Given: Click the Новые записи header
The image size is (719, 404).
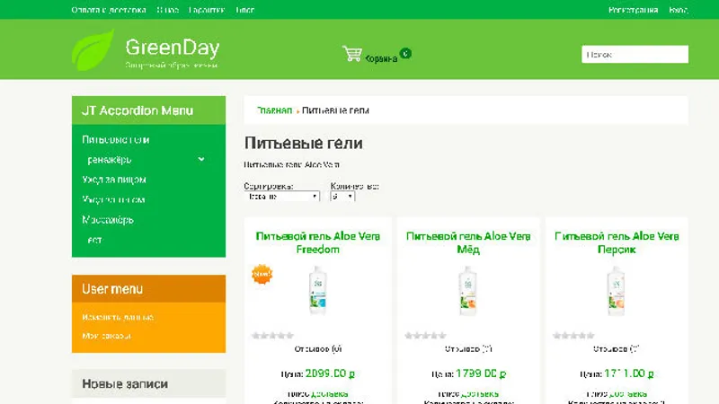Looking at the screenshot, I should 148,384.
